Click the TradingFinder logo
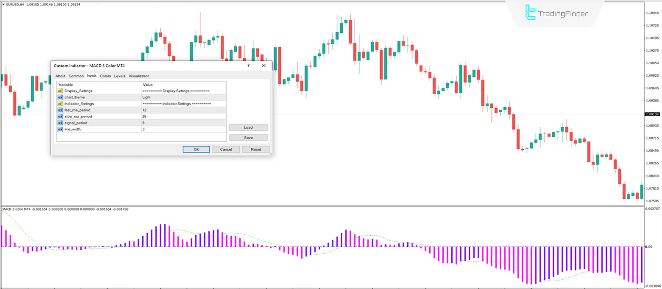This screenshot has height=289, width=662. [x=556, y=13]
